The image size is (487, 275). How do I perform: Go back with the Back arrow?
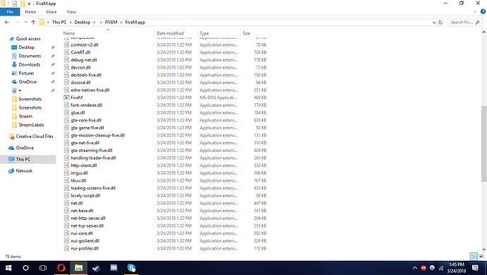click(7, 23)
